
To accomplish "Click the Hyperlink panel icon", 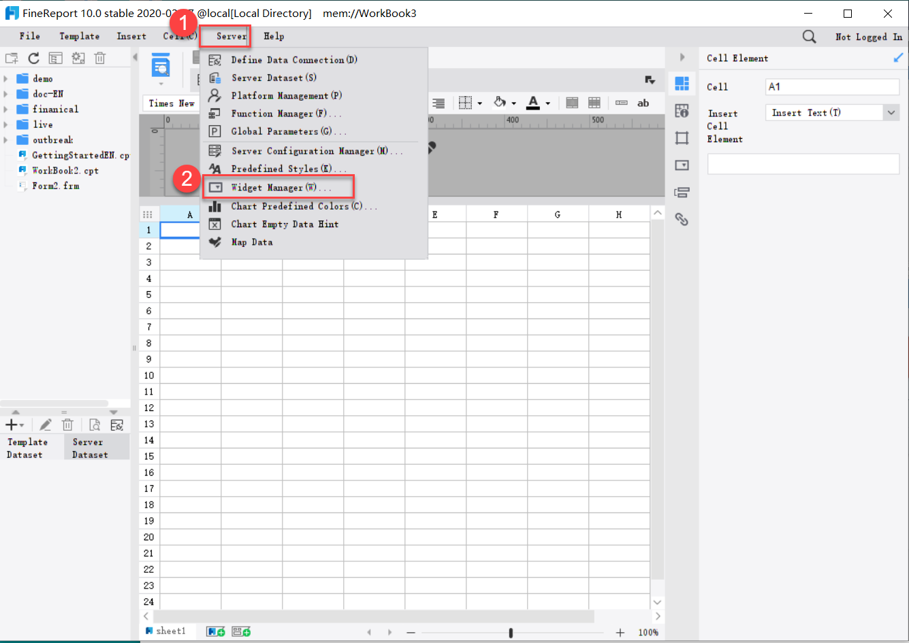I will tap(682, 219).
